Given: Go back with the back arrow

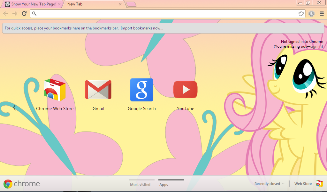Looking at the screenshot, I should pyautogui.click(x=6, y=14).
